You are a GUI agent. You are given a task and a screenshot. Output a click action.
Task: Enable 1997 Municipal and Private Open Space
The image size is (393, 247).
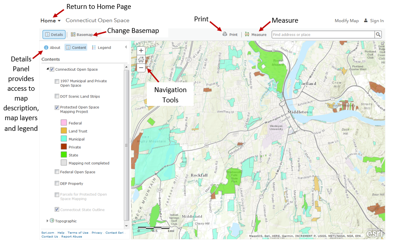pos(57,81)
